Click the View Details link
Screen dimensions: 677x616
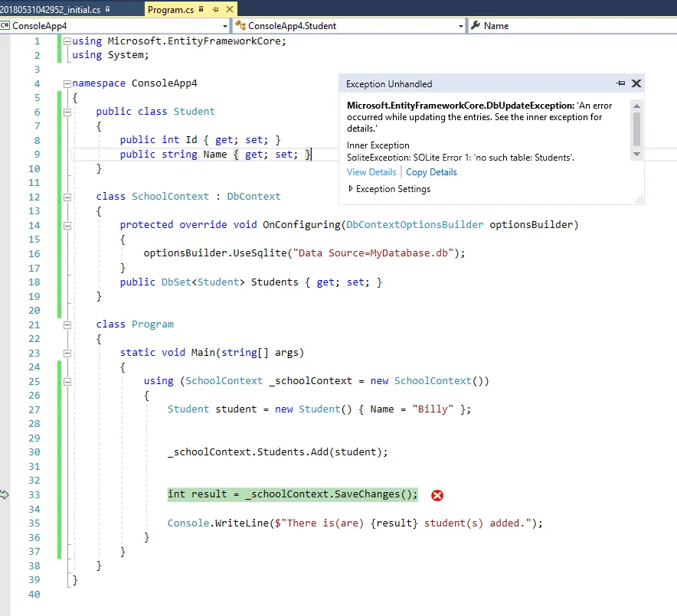[371, 172]
